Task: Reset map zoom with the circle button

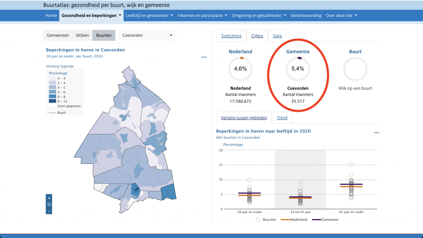Action: (49, 204)
